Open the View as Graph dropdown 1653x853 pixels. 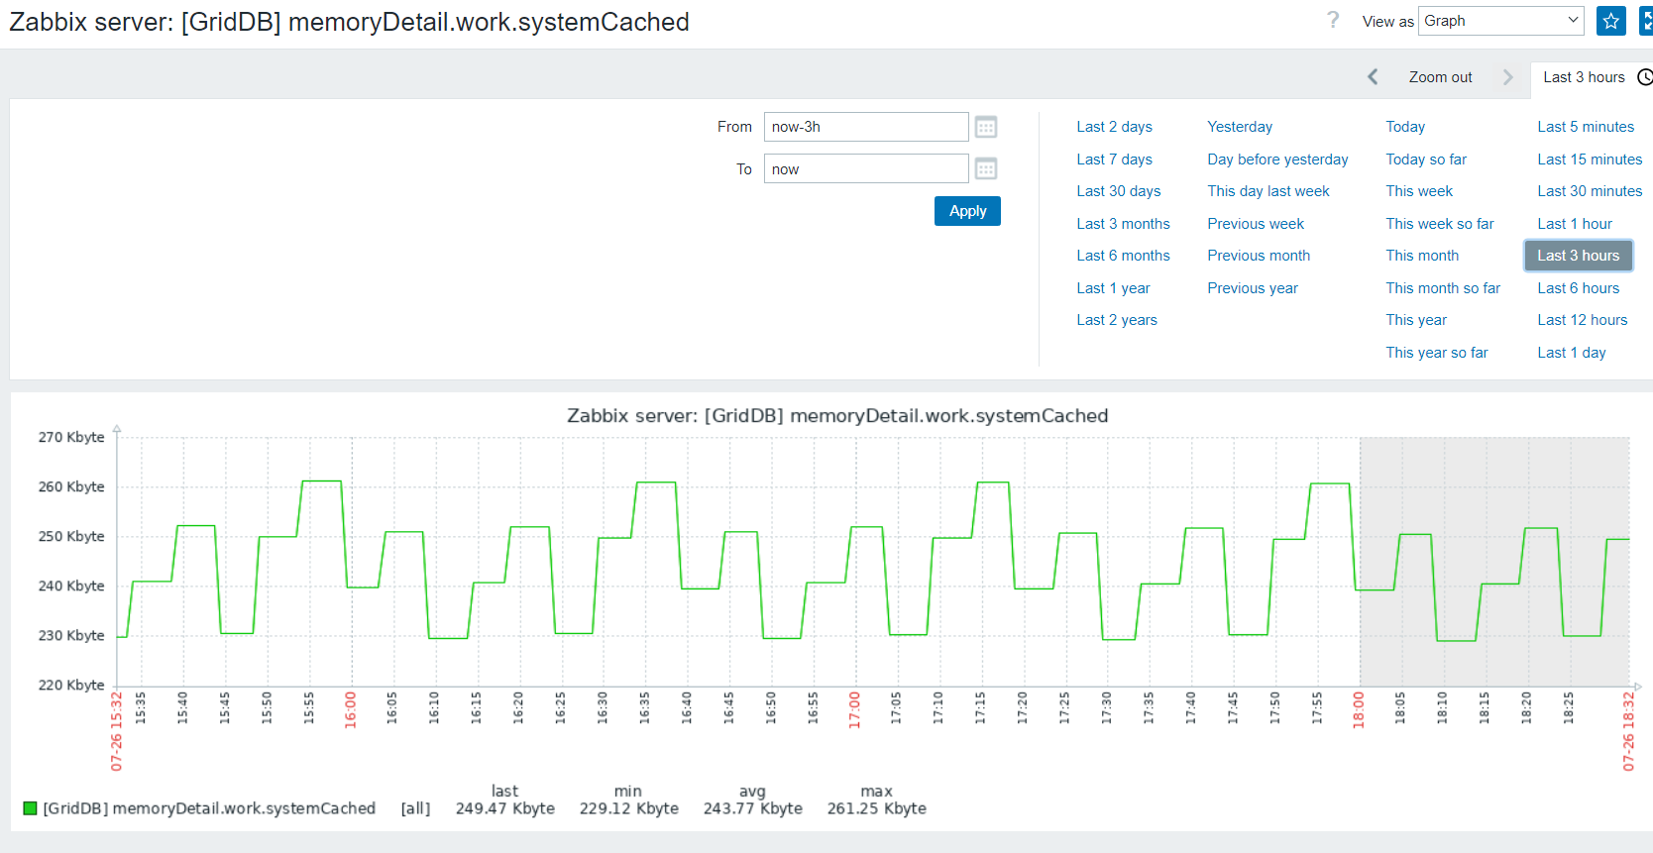(x=1500, y=21)
